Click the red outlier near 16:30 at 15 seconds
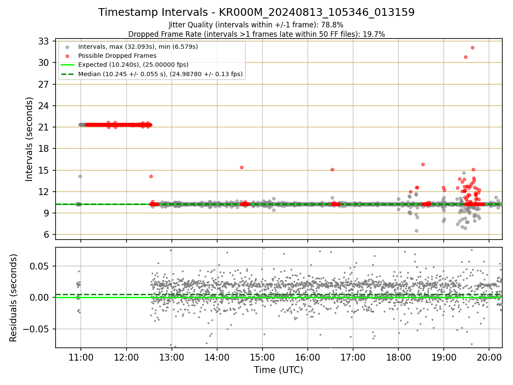Viewport: 513px width, 385px height. 332,169
